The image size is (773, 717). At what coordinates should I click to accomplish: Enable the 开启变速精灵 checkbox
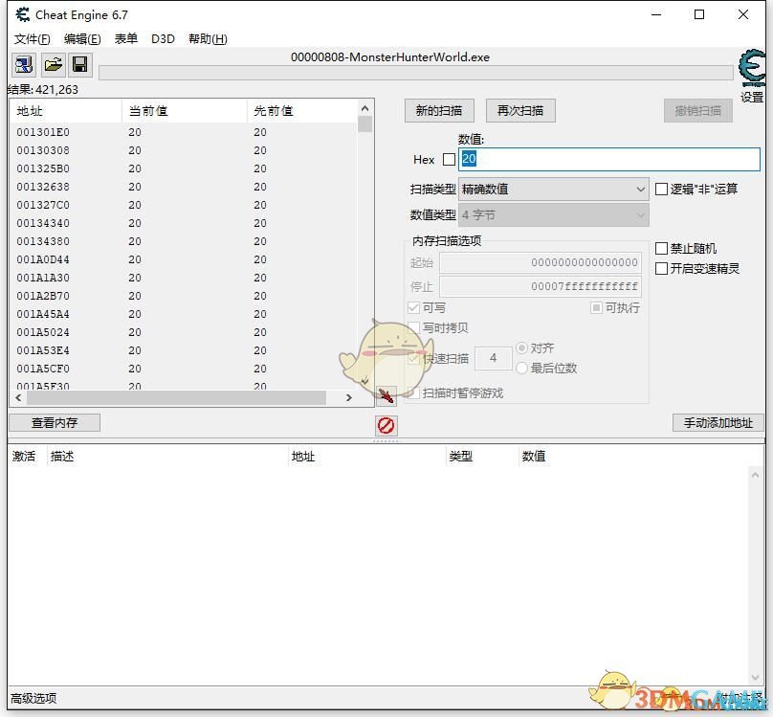(661, 268)
